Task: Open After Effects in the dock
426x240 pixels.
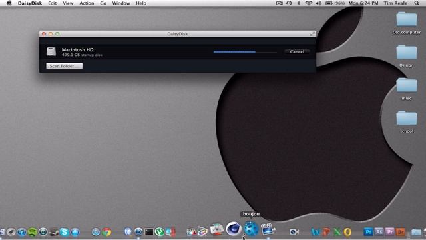Action: tap(379, 232)
